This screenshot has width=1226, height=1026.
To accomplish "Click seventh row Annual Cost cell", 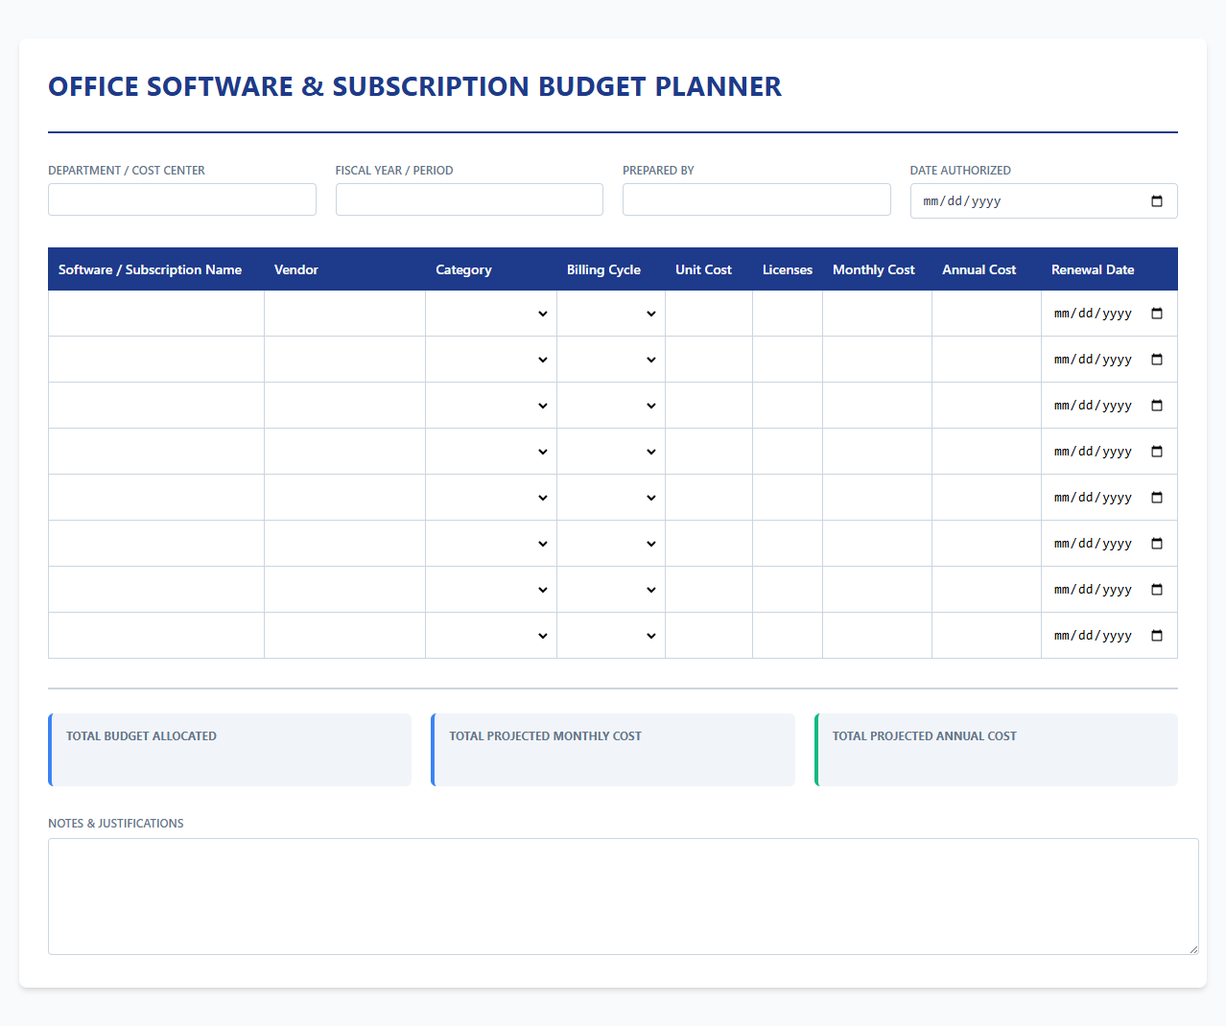I will click(987, 590).
